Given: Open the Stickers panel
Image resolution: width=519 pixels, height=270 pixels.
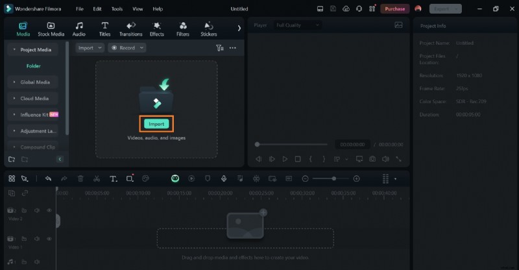Looking at the screenshot, I should (x=208, y=29).
